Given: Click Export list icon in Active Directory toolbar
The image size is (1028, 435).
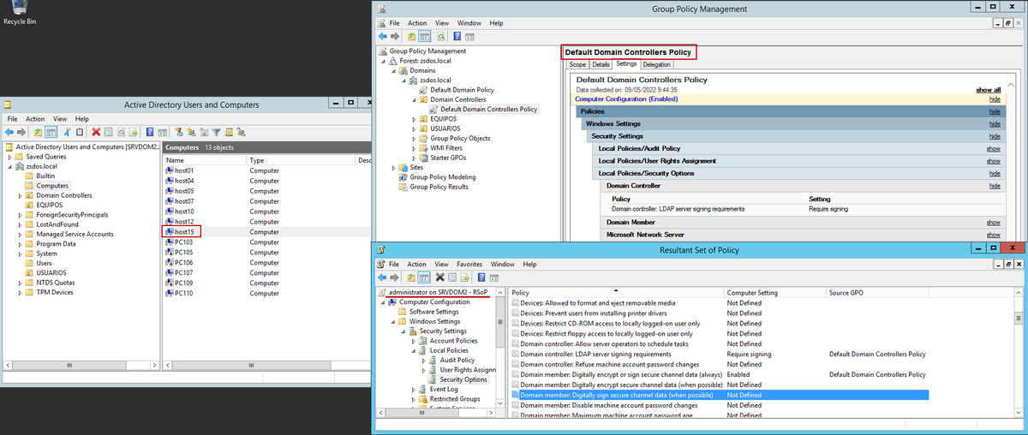Looking at the screenshot, I should tap(133, 133).
